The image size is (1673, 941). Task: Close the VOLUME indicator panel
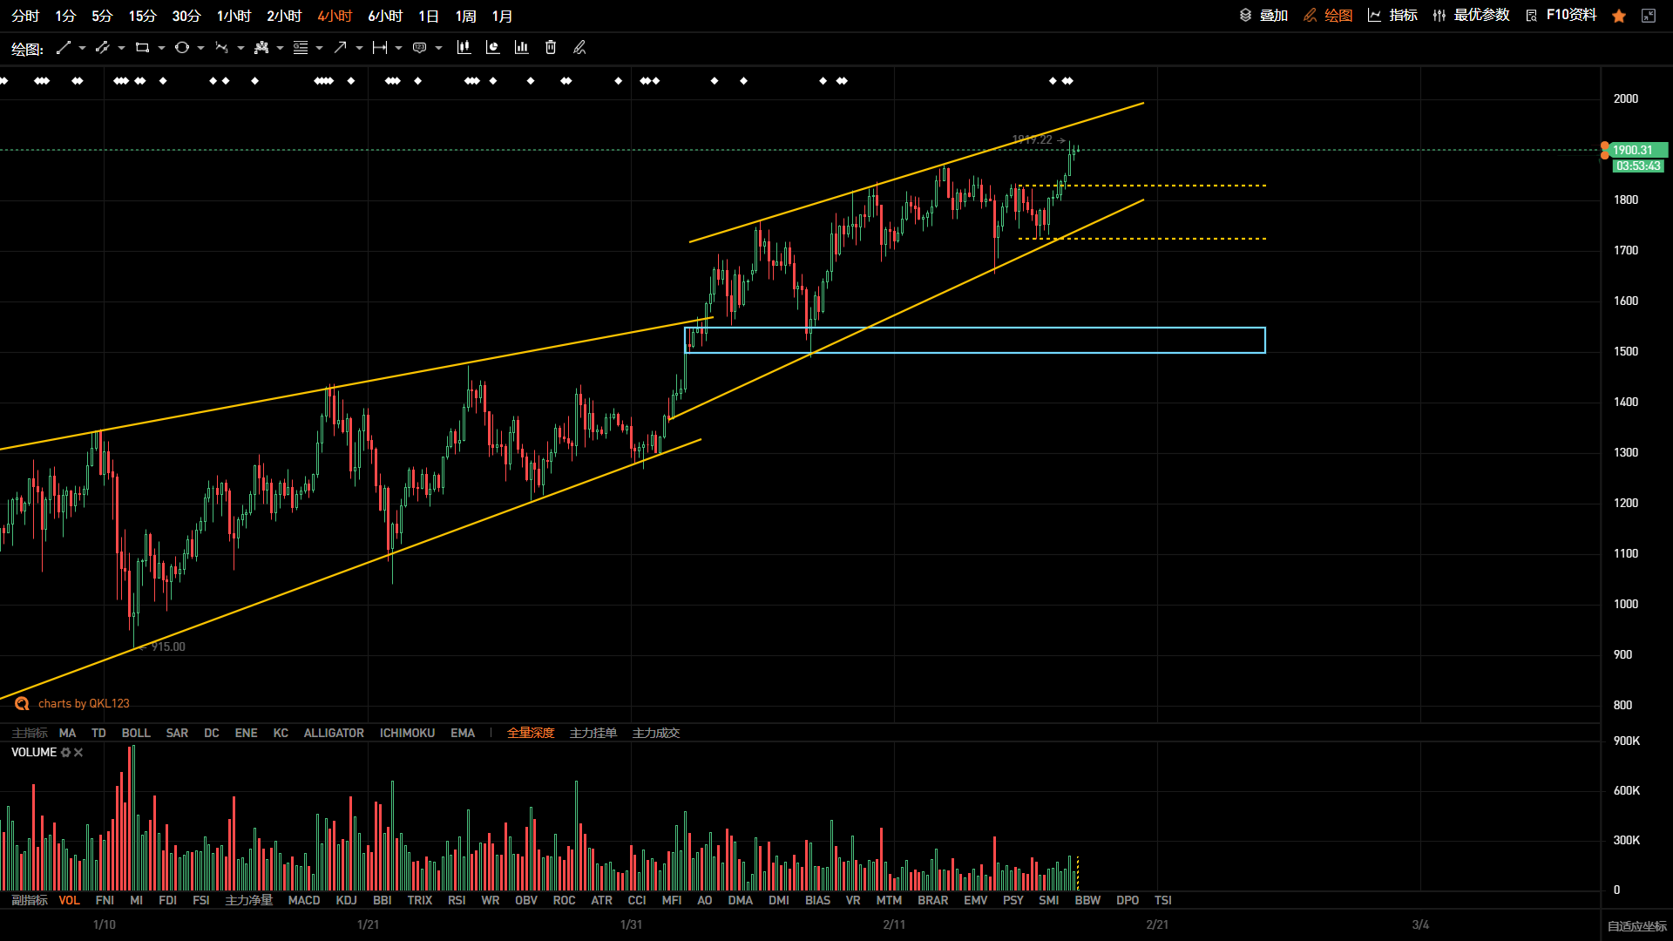point(78,752)
